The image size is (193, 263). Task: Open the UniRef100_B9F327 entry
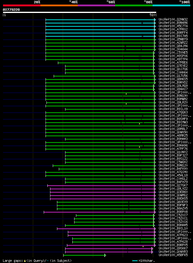pyautogui.click(x=173, y=156)
